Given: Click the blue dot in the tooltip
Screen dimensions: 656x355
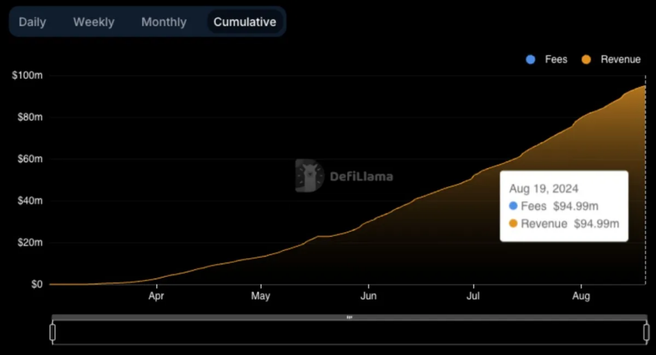Looking at the screenshot, I should coord(513,206).
